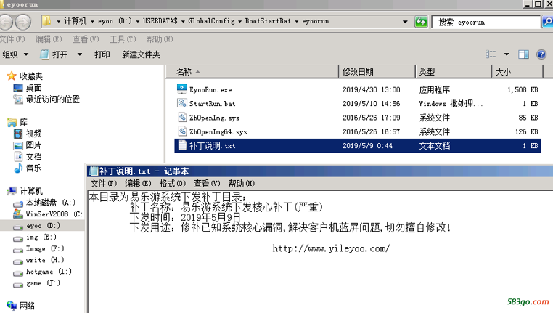Click the 新建文件夹 button

click(141, 54)
